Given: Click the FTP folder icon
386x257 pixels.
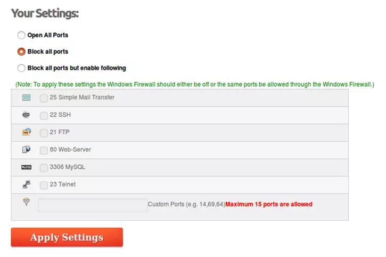Looking at the screenshot, I should pyautogui.click(x=27, y=132).
